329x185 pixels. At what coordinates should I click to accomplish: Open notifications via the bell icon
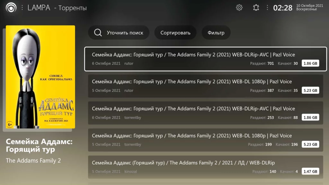click(256, 8)
